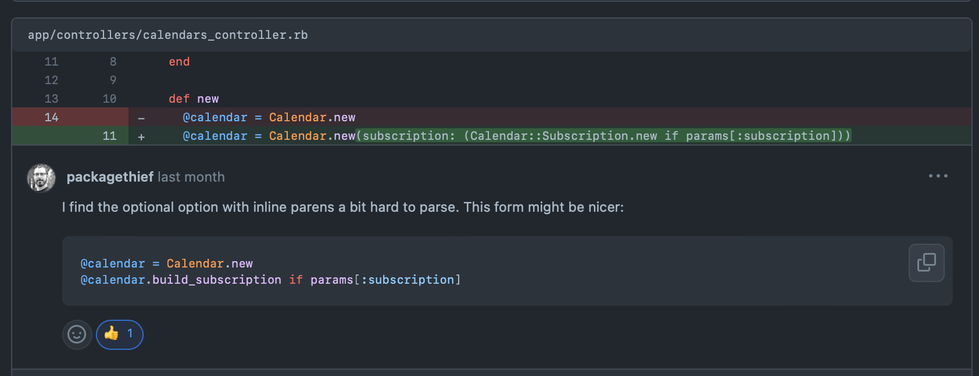Toggle the thumbs up reaction
979x376 pixels.
click(119, 335)
